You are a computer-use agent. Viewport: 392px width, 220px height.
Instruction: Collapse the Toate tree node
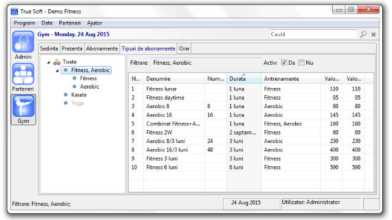pyautogui.click(x=48, y=62)
